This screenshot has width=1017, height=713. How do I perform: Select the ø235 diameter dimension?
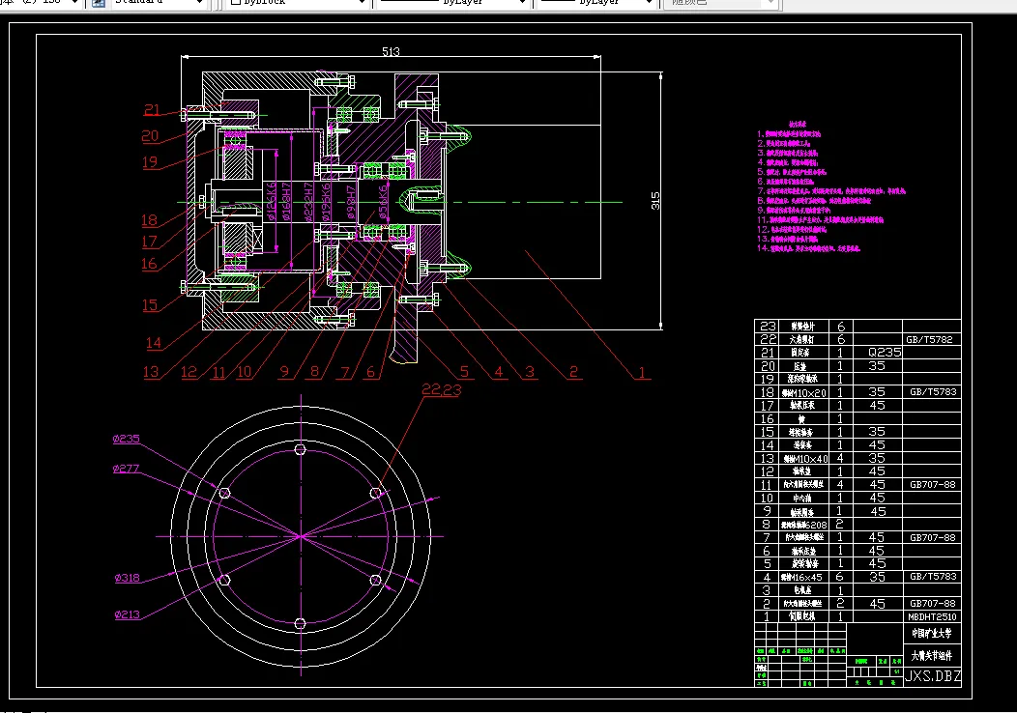[127, 439]
